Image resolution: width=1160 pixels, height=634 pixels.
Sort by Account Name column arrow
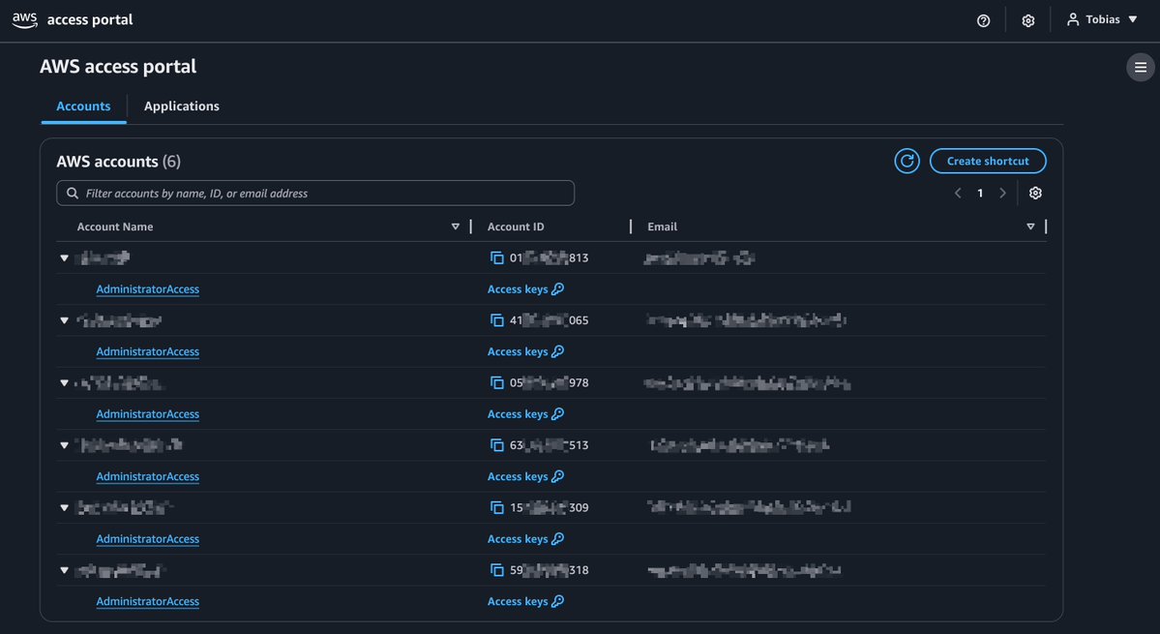tap(455, 227)
